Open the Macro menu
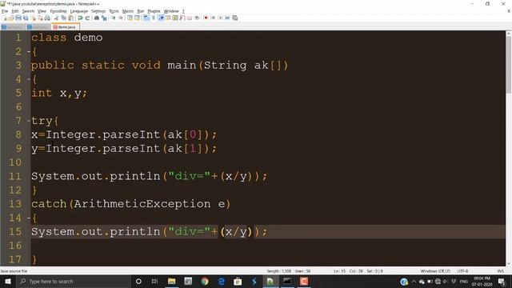Image resolution: width=512 pixels, height=288 pixels. [x=128, y=11]
